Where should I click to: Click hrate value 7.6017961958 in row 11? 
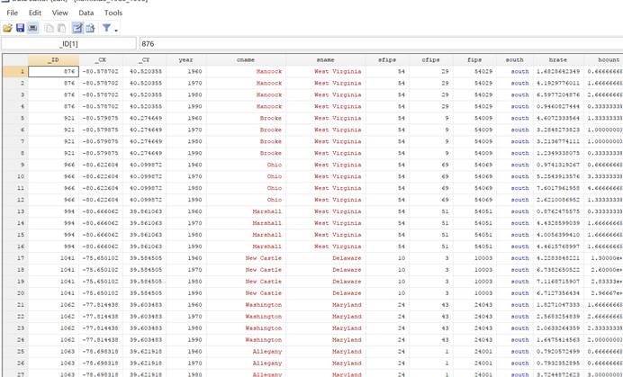click(x=558, y=188)
